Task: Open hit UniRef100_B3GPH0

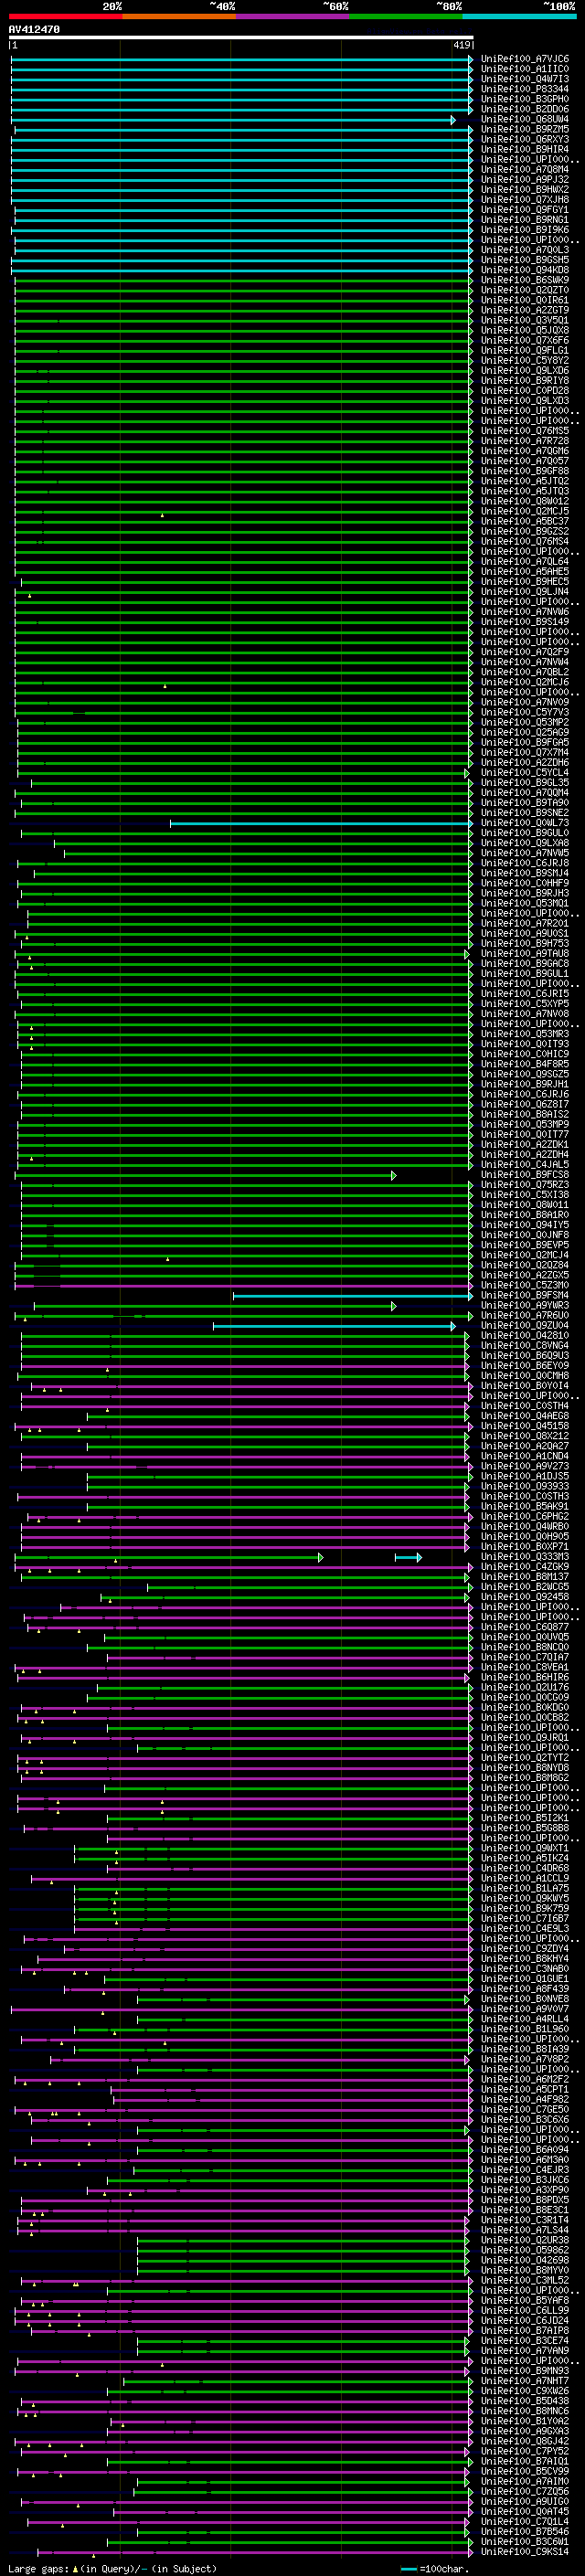Action: point(525,100)
